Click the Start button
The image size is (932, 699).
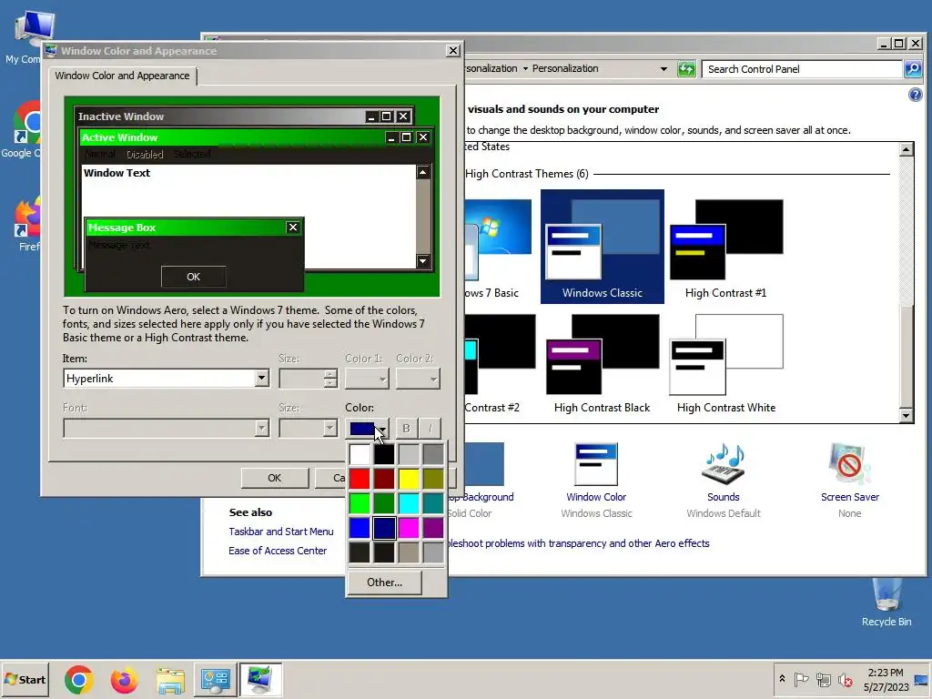(25, 679)
